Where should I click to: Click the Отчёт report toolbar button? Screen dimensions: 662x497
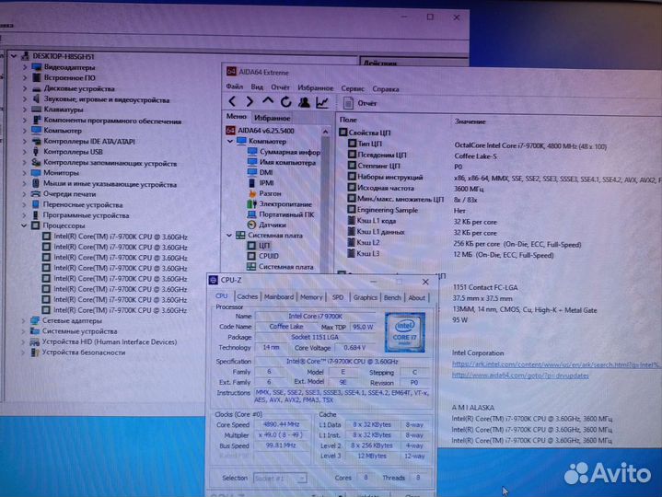point(360,103)
